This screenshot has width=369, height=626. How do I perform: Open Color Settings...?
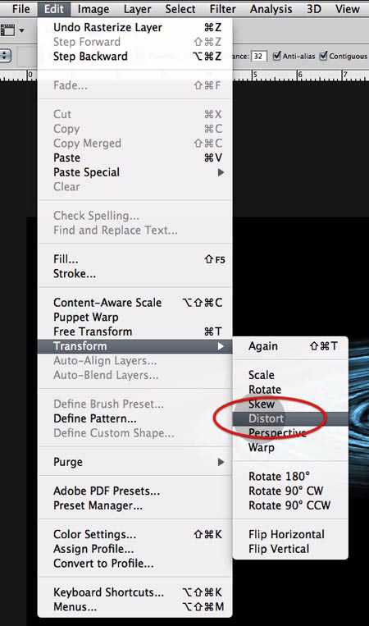click(x=134, y=534)
